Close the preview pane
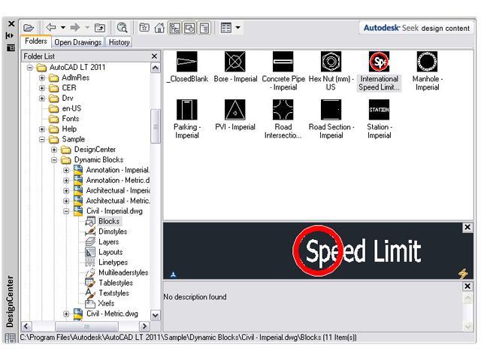 click(x=467, y=227)
